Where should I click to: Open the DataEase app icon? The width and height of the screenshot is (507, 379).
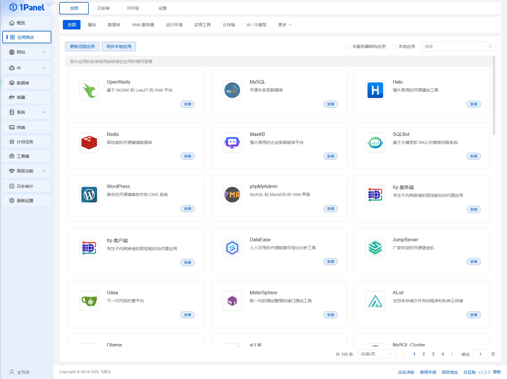pyautogui.click(x=232, y=248)
